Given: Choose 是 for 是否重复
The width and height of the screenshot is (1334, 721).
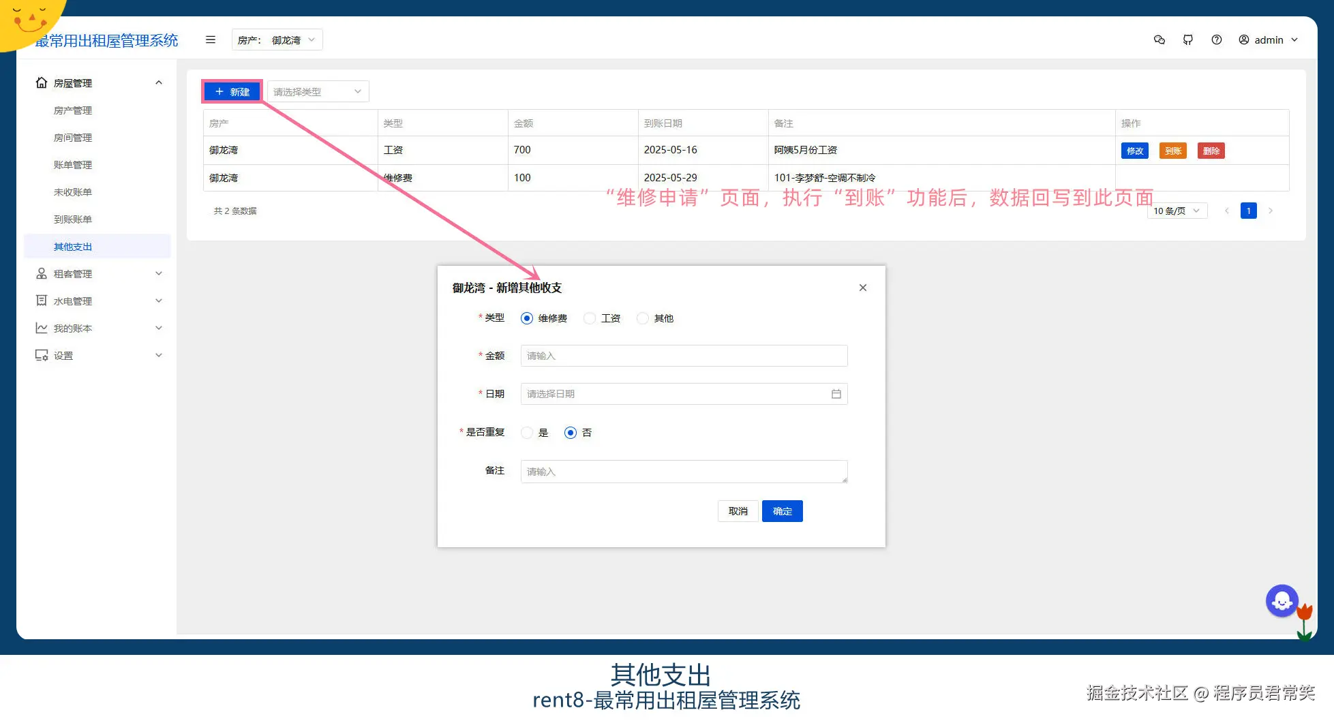Looking at the screenshot, I should pos(526,433).
